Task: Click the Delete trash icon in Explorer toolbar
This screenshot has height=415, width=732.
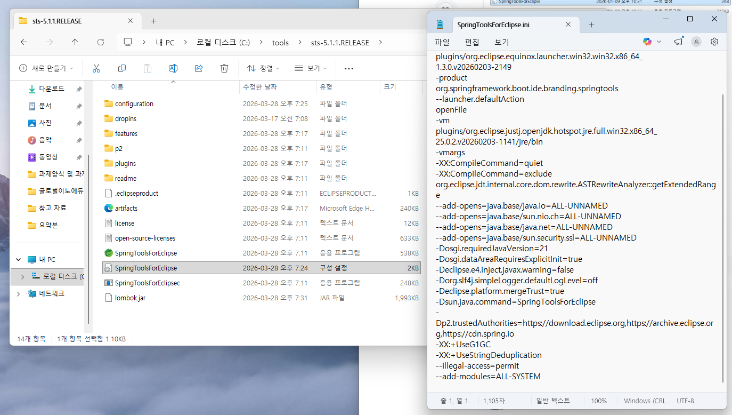Action: (x=224, y=68)
